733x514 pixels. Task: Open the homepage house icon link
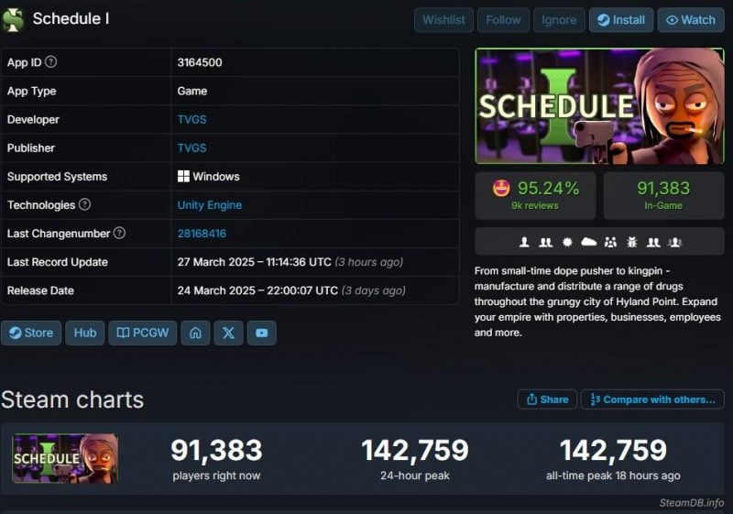pos(195,333)
